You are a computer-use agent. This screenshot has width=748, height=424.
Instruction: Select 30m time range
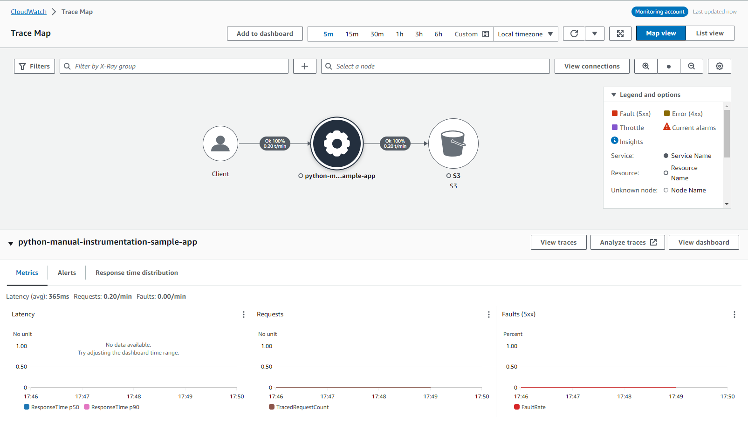pos(377,34)
